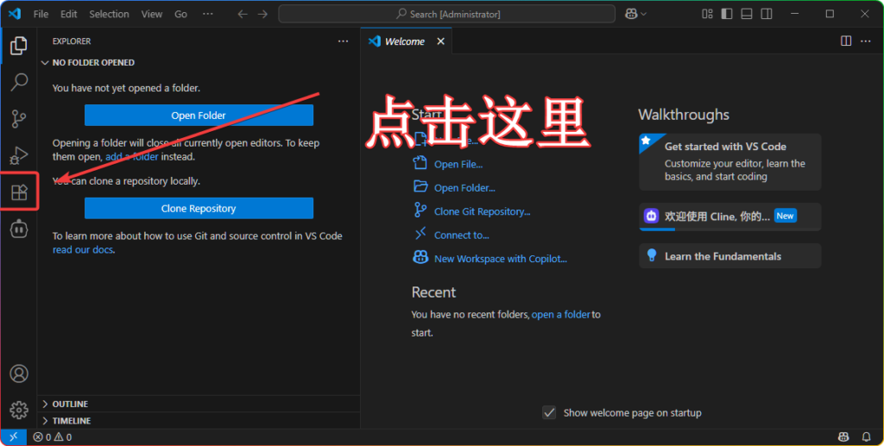The height and width of the screenshot is (446, 884).
Task: Close the Welcome tab
Action: [x=441, y=41]
